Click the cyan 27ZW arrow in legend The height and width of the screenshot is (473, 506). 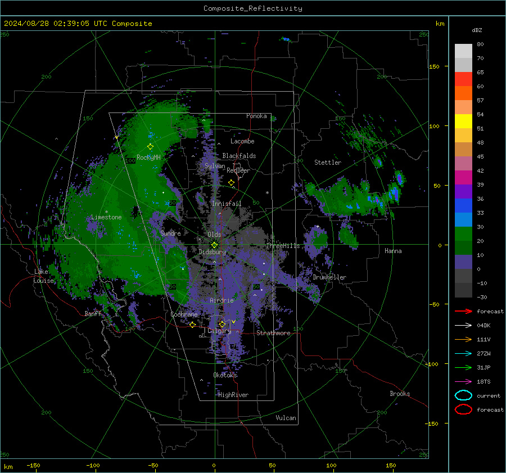(x=463, y=354)
